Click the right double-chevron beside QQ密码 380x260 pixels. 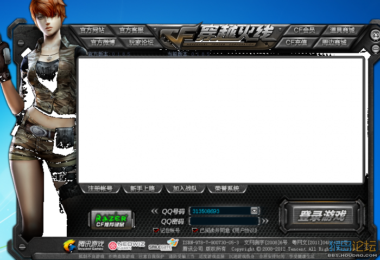coord(265,221)
